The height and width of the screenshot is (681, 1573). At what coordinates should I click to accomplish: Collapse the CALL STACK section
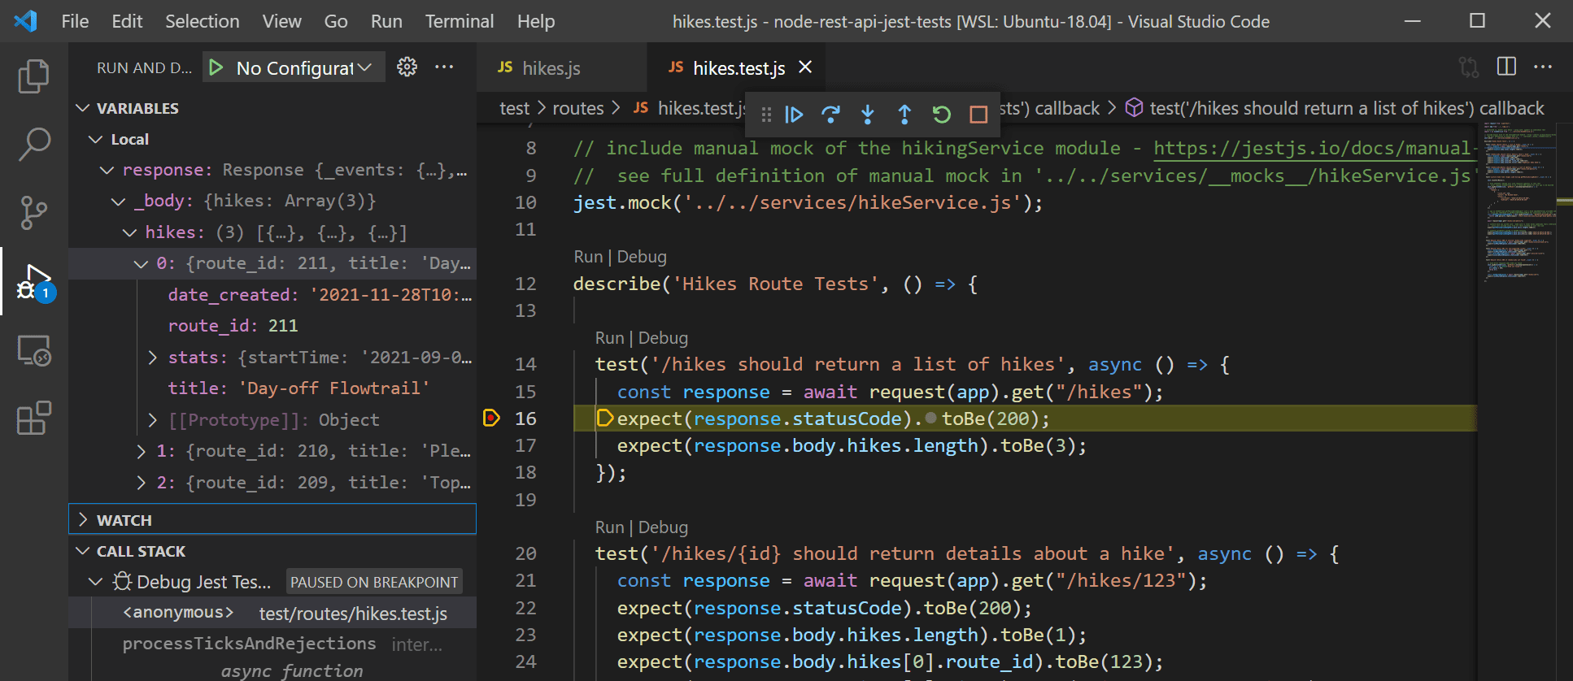[83, 551]
